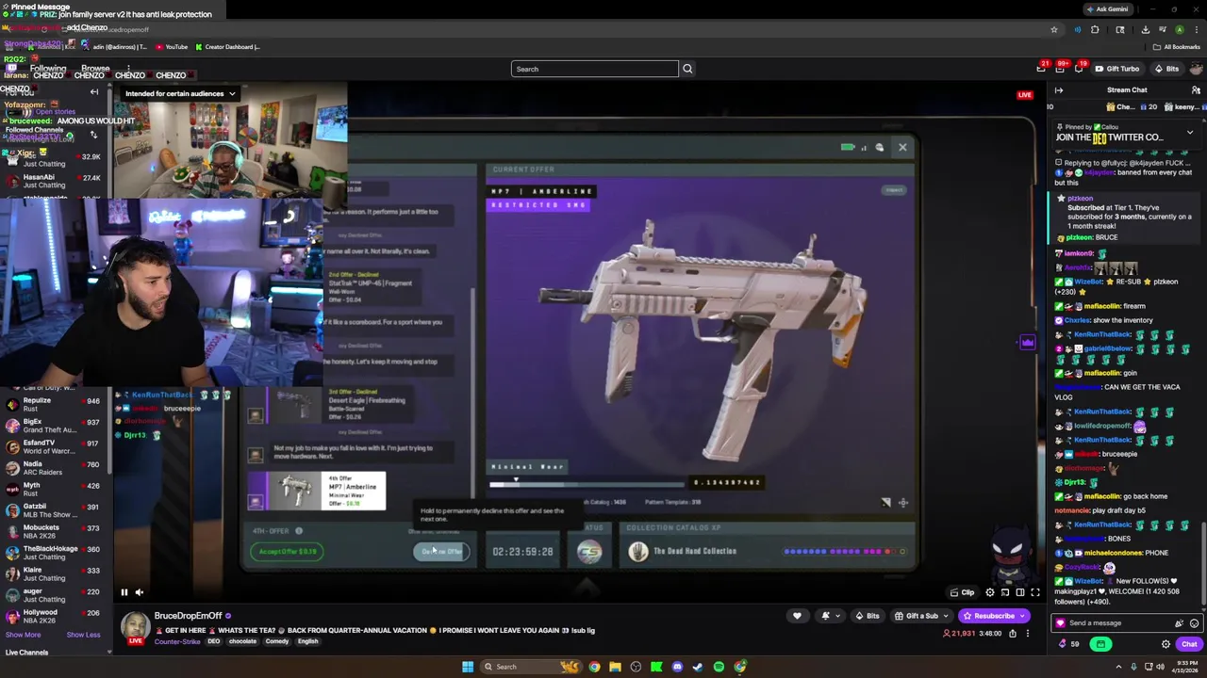Open the Windows Start menu
Screen dimensions: 1207x678
point(468,667)
